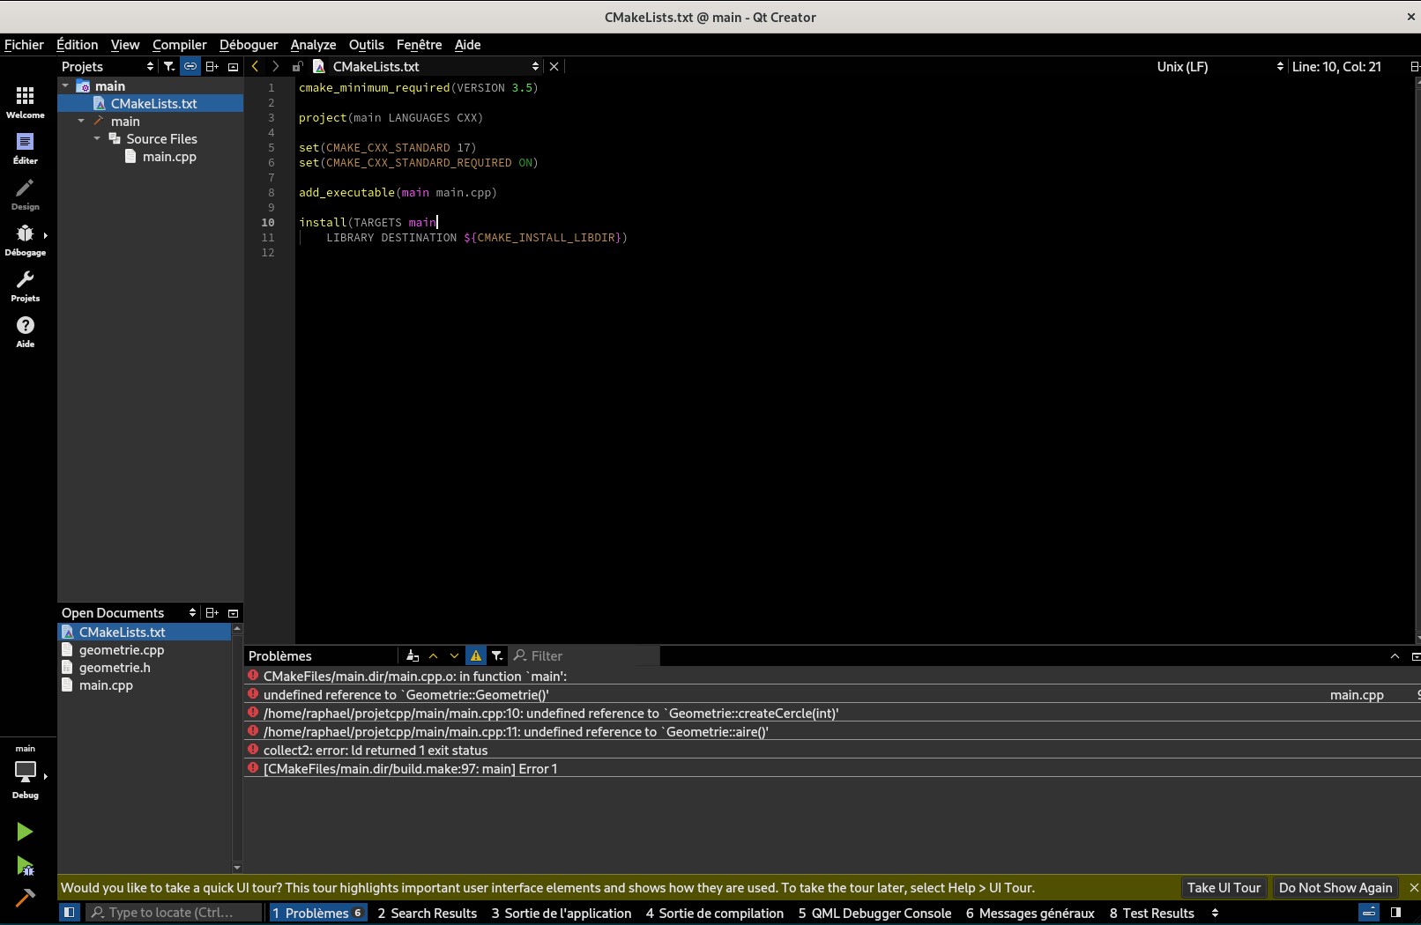Change the Unix (LF) line ending selector
Screen dimensions: 1421x925
coord(1220,66)
